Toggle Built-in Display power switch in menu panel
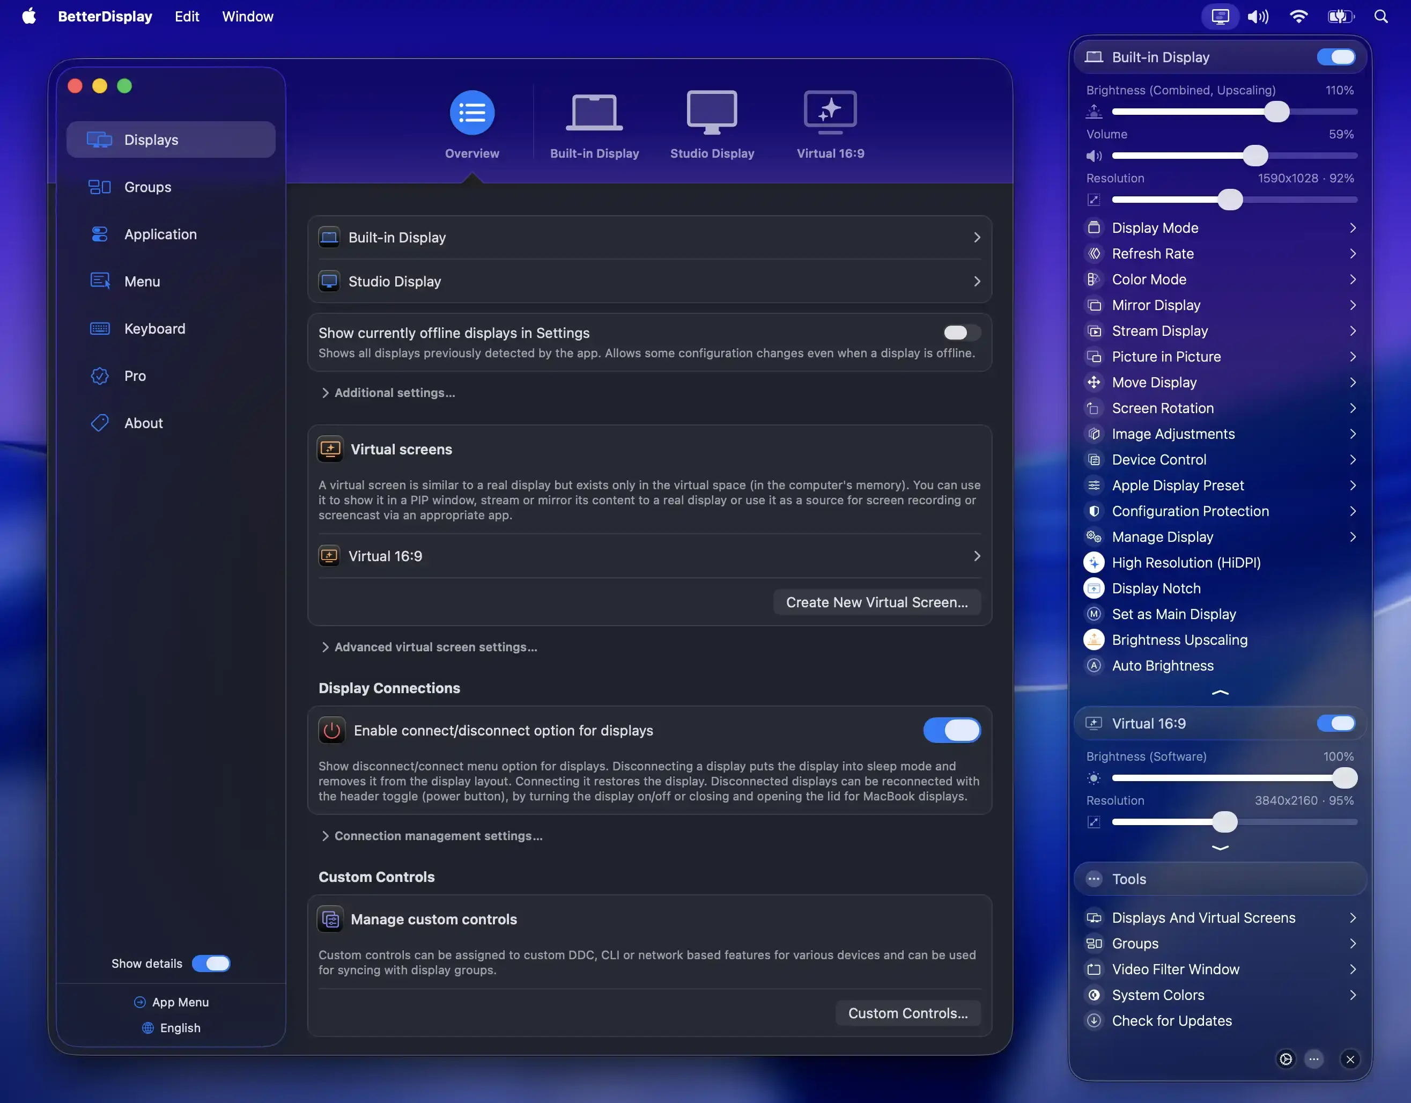Screen dimensions: 1411x1103 tap(1336, 57)
